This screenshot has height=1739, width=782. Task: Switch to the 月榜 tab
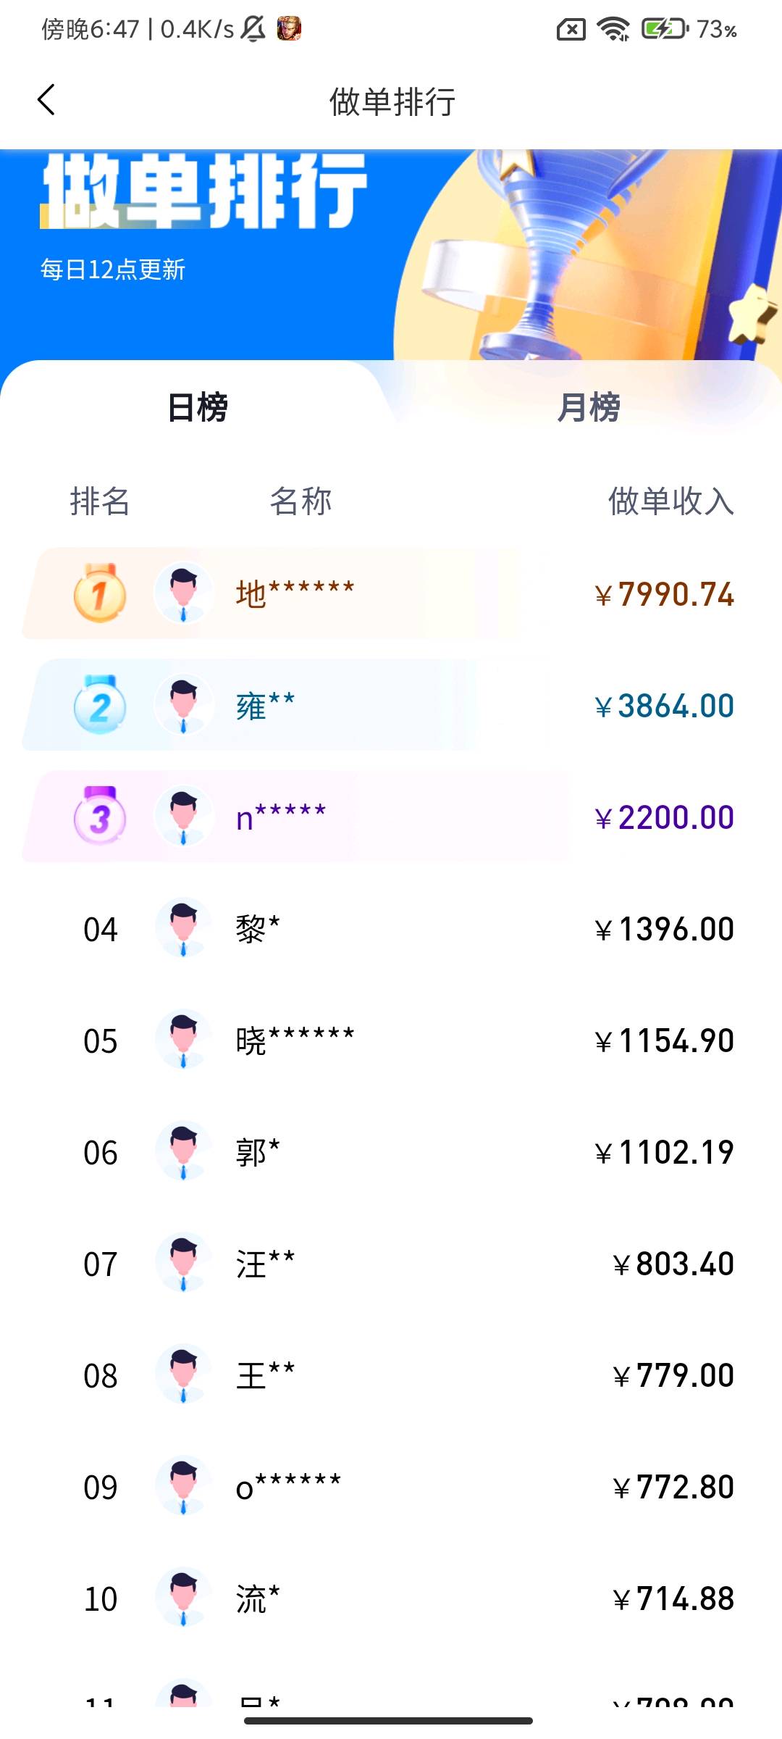(588, 407)
